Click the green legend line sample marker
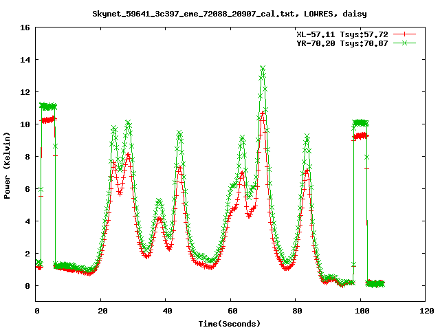 pyautogui.click(x=404, y=43)
